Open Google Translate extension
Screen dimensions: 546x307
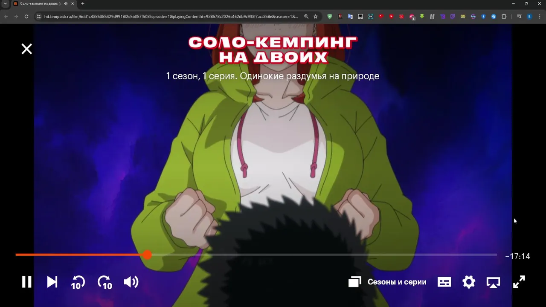(350, 17)
